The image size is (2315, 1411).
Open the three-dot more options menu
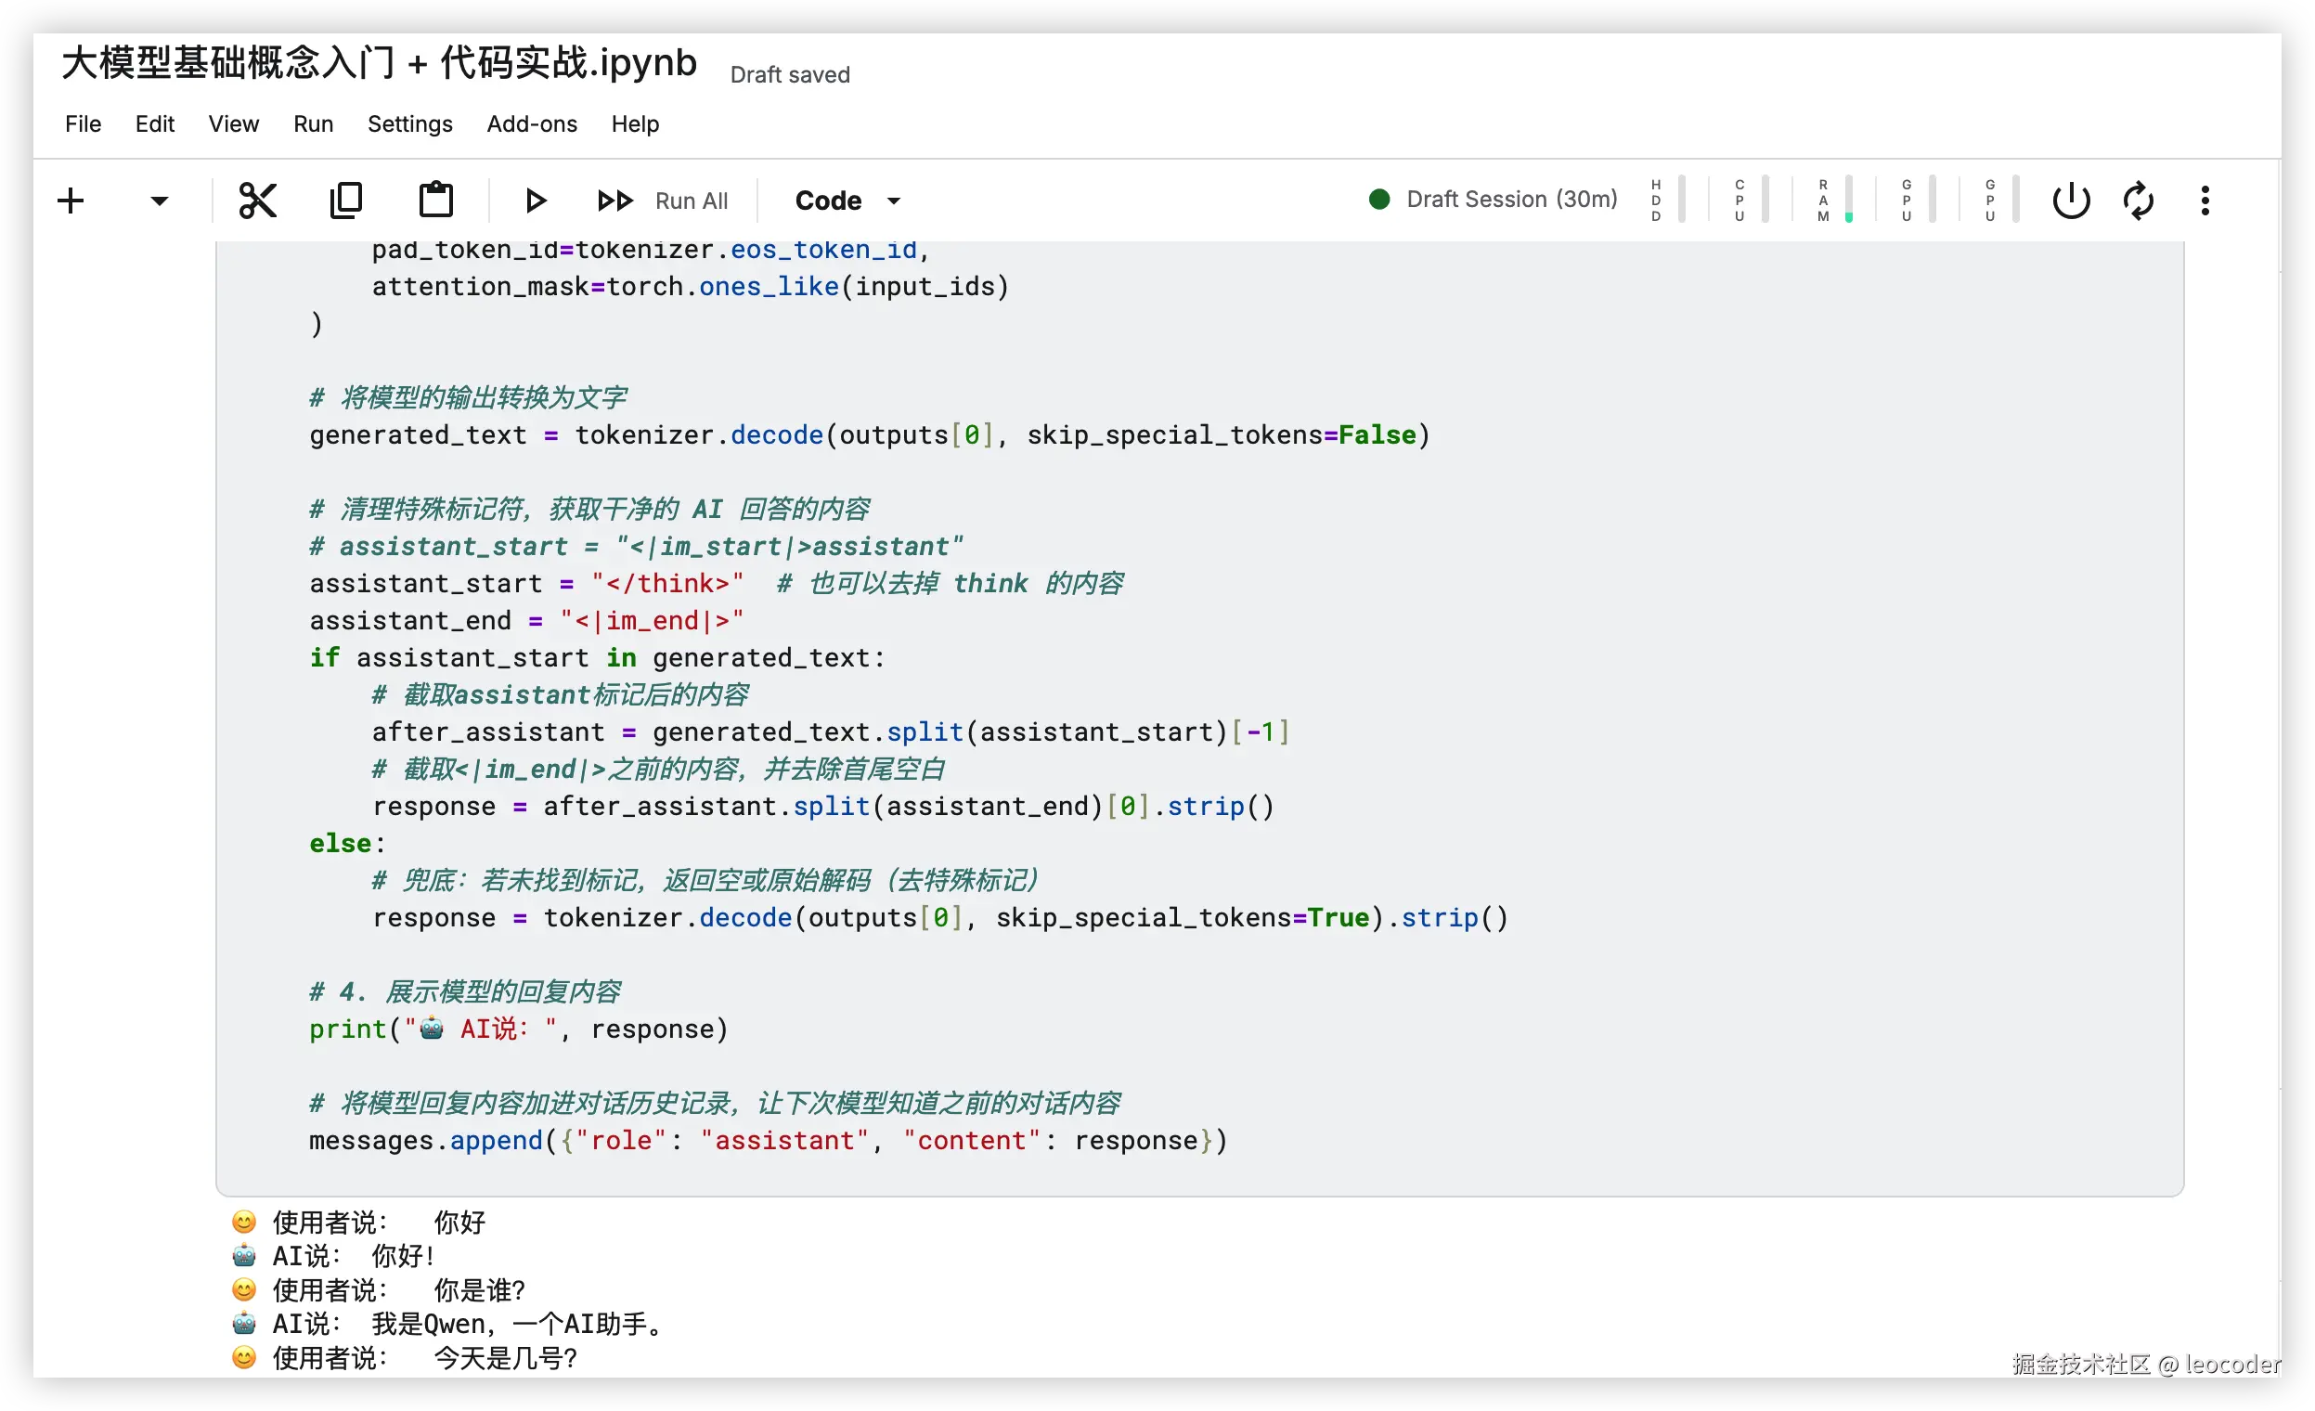(x=2205, y=201)
